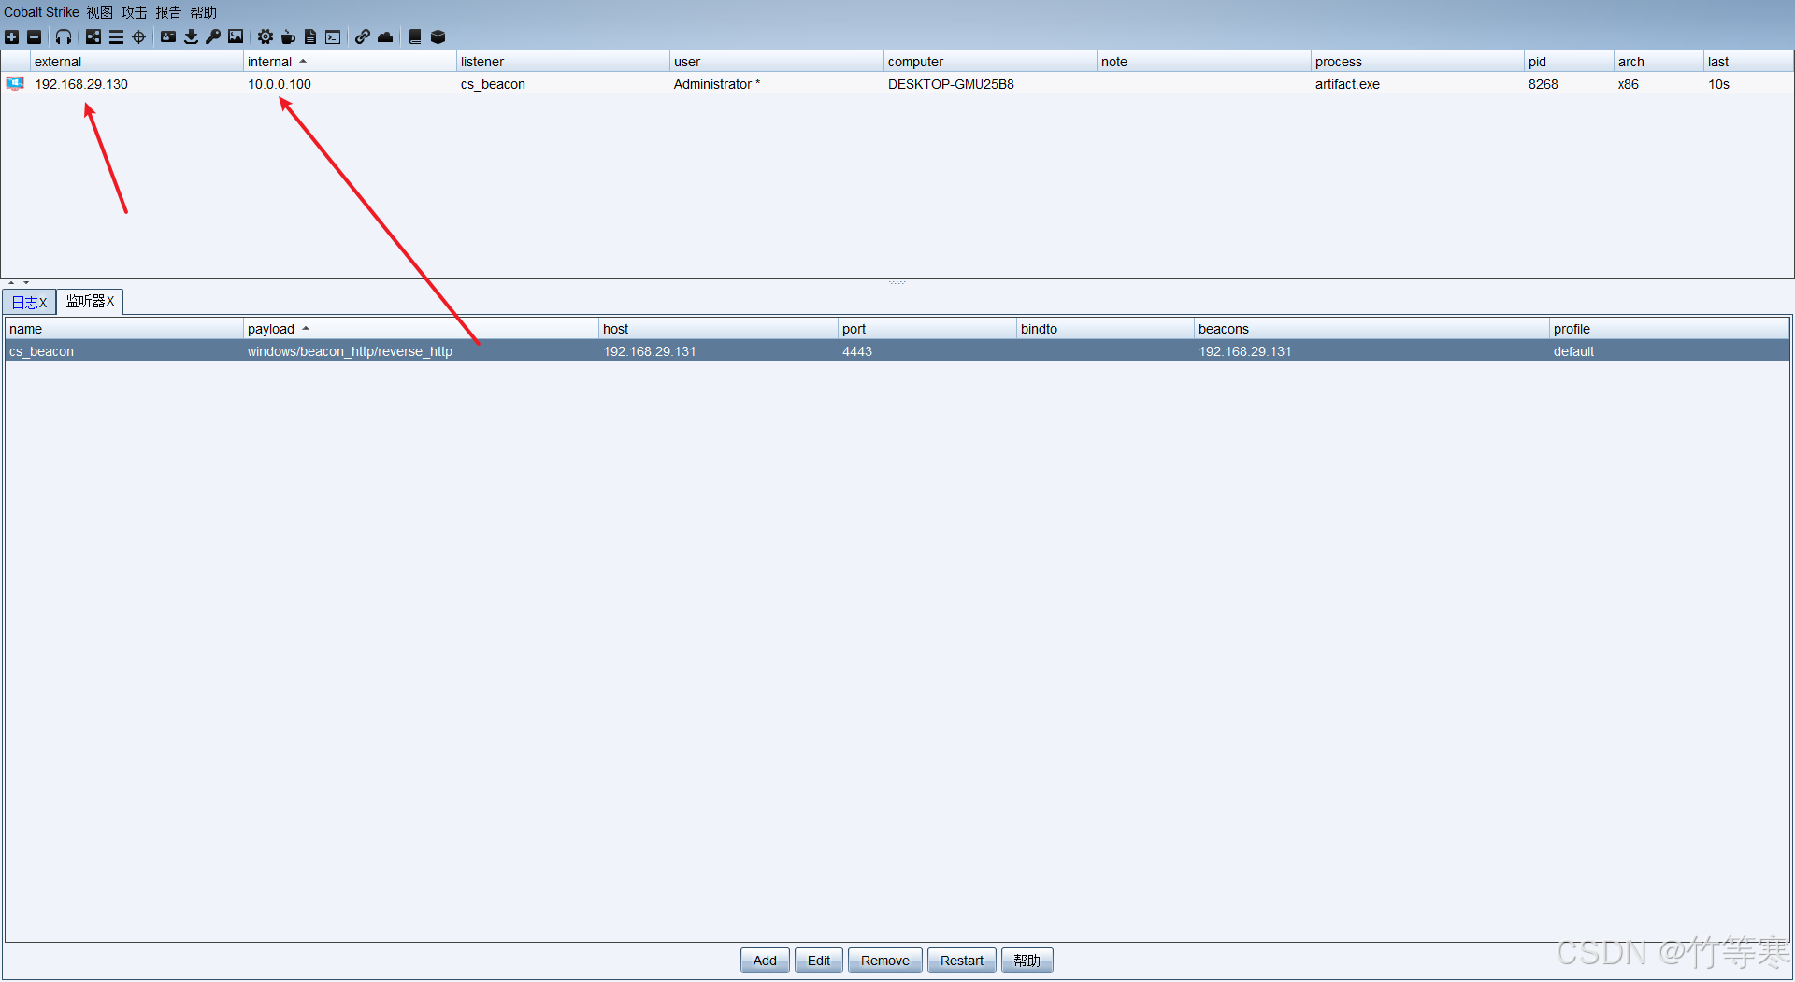Open screenshots picture icon in toolbar
The height and width of the screenshot is (982, 1795).
(236, 37)
